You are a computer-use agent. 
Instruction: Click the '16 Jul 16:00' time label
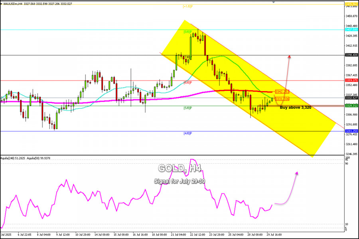[140, 235]
